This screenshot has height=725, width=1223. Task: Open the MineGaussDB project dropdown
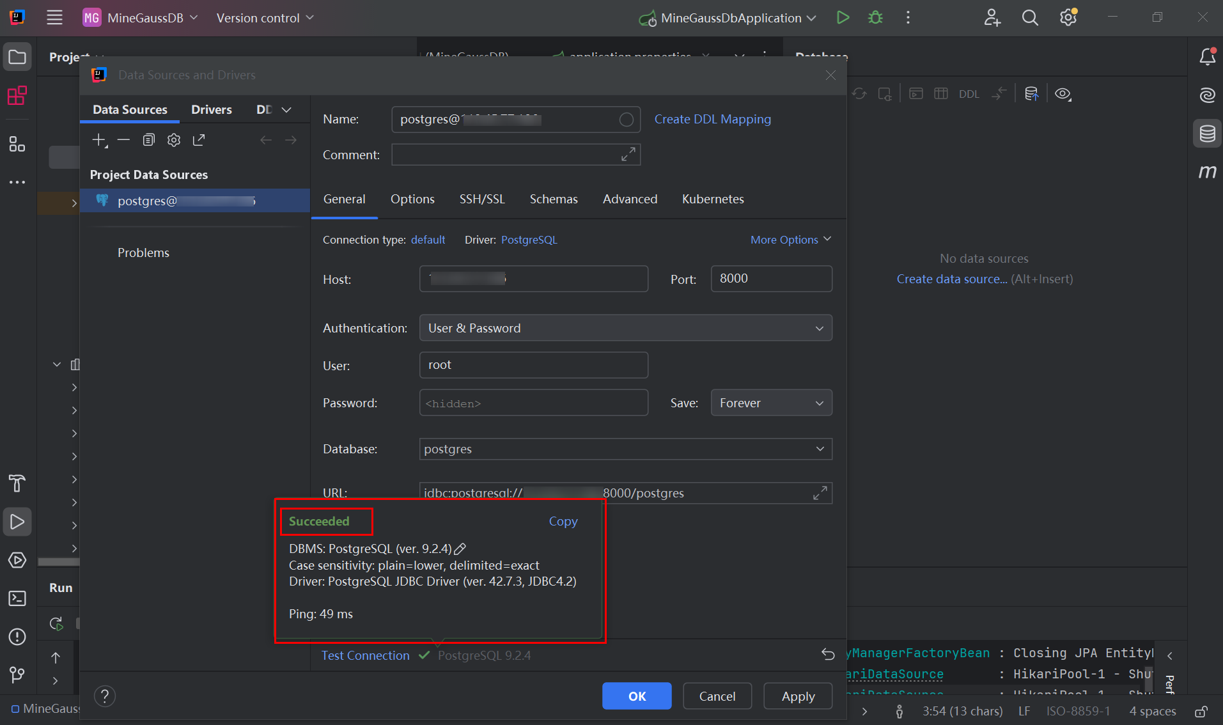(x=140, y=18)
